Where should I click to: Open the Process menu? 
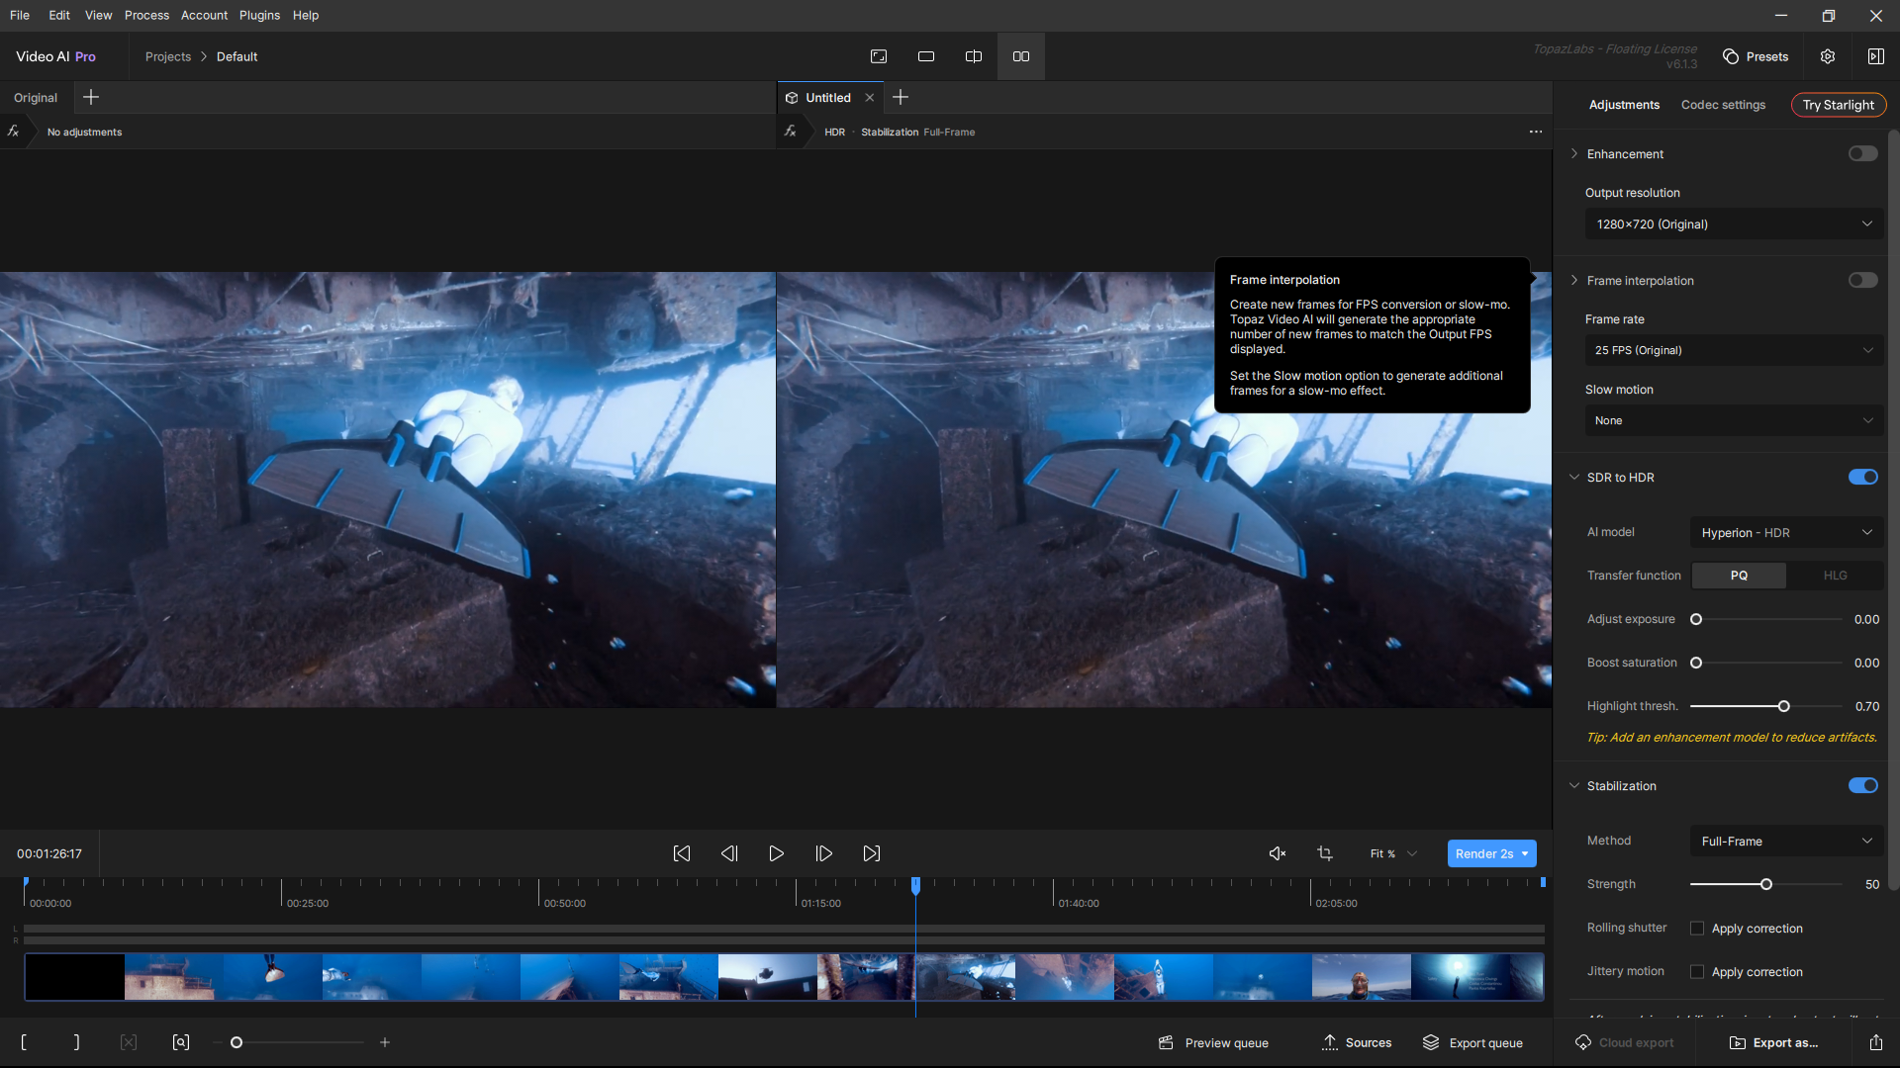tap(146, 15)
